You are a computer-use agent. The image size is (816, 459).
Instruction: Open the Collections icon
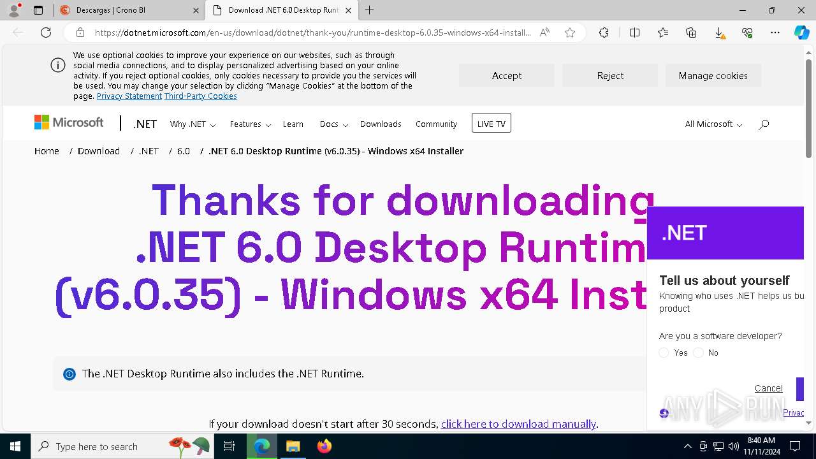pyautogui.click(x=691, y=33)
